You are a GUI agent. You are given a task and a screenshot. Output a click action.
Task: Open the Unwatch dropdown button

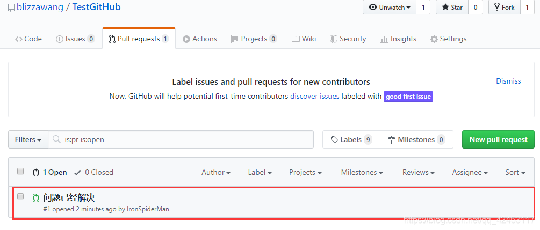390,8
